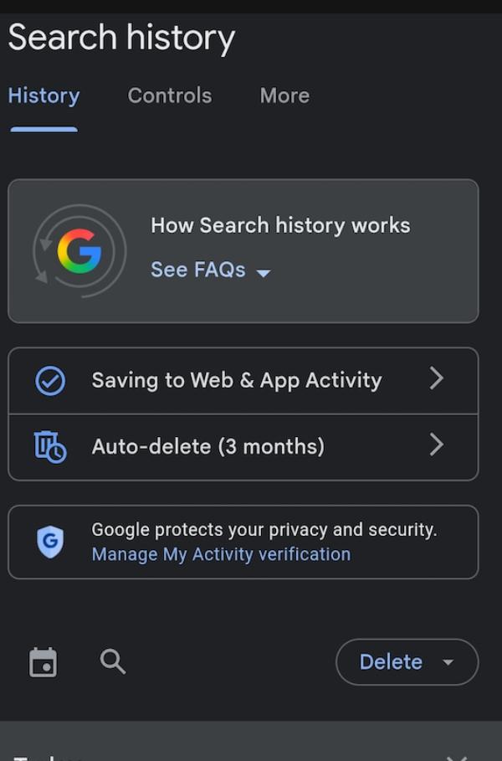Open the Delete dropdown arrow
The height and width of the screenshot is (761, 502).
point(448,662)
